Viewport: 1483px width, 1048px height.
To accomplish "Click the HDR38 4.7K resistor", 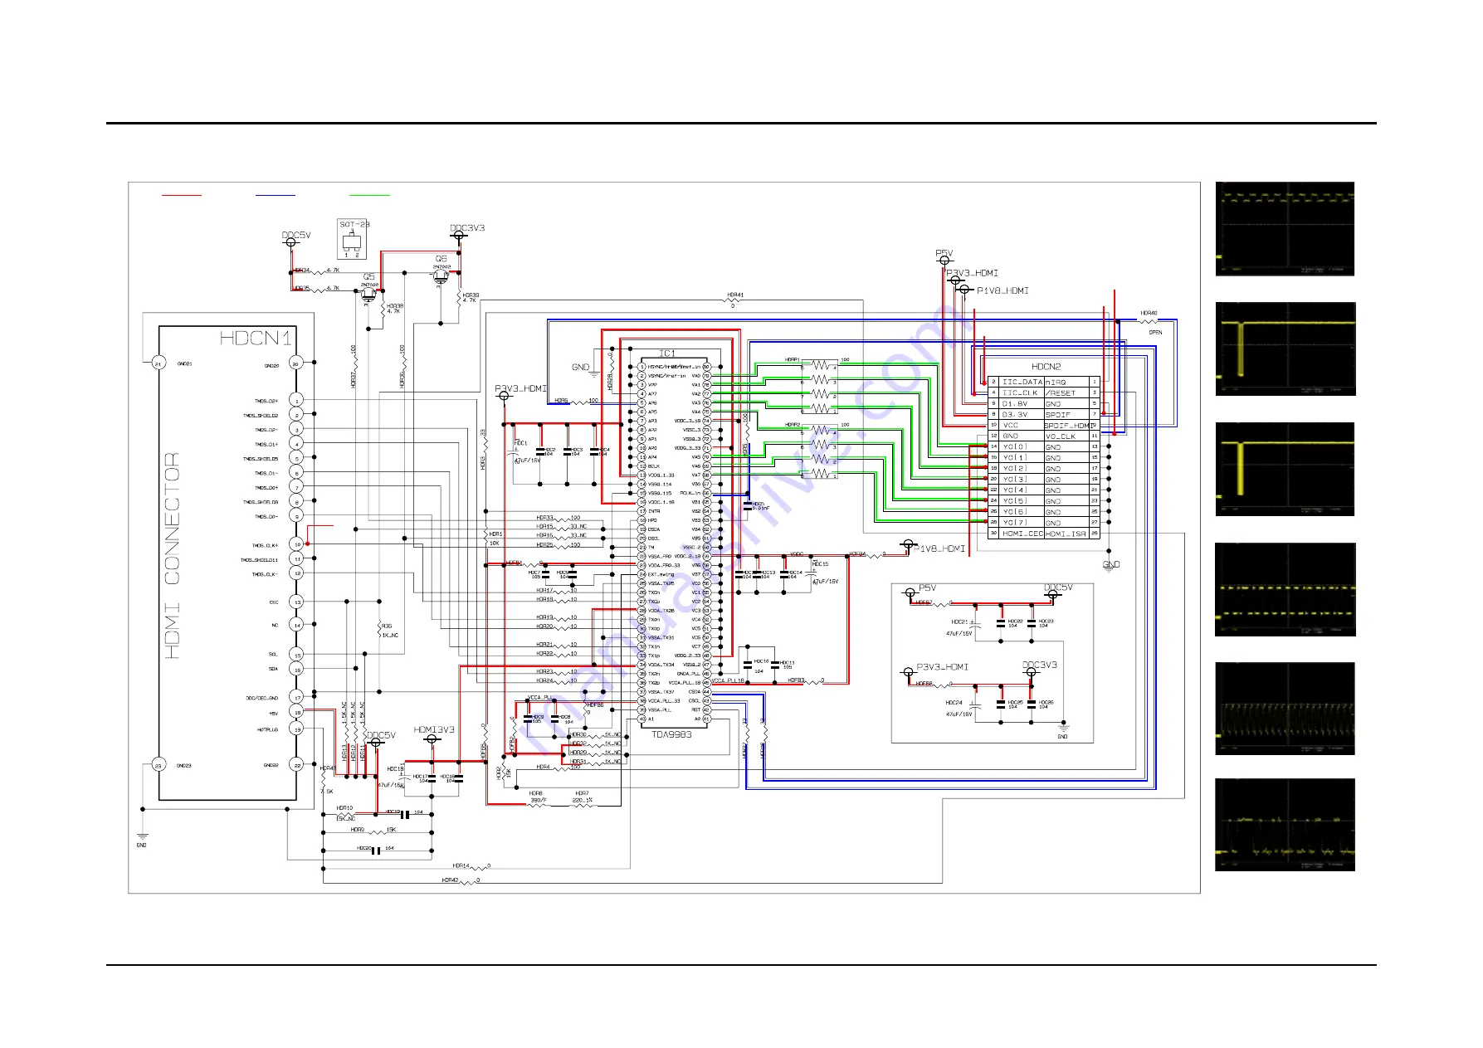I will 383,310.
